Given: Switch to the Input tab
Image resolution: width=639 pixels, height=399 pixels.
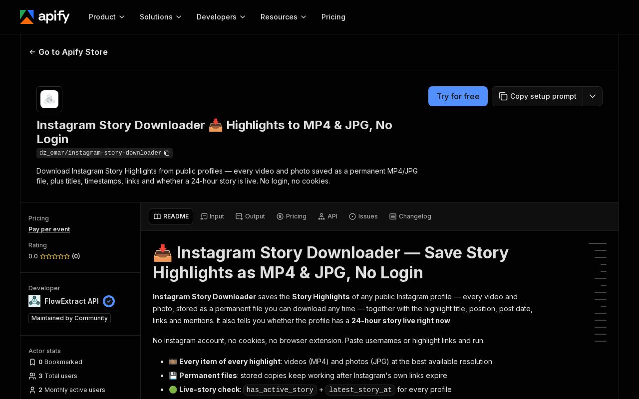Looking at the screenshot, I should click(212, 216).
